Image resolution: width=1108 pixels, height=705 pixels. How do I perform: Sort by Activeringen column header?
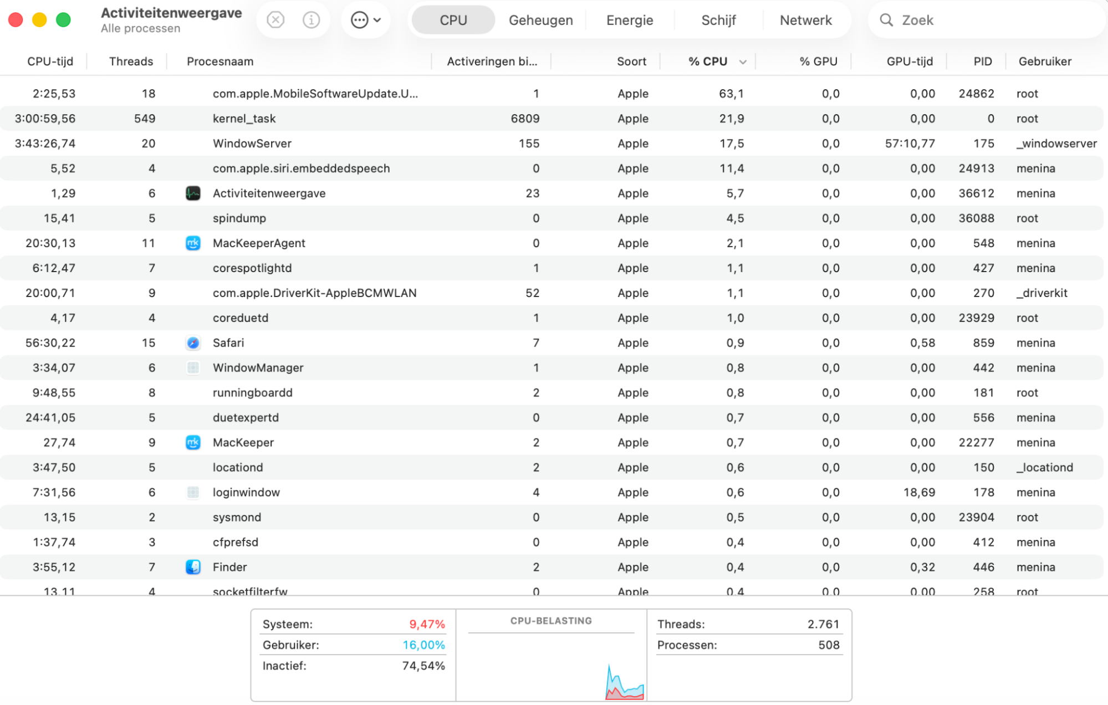[x=492, y=62]
